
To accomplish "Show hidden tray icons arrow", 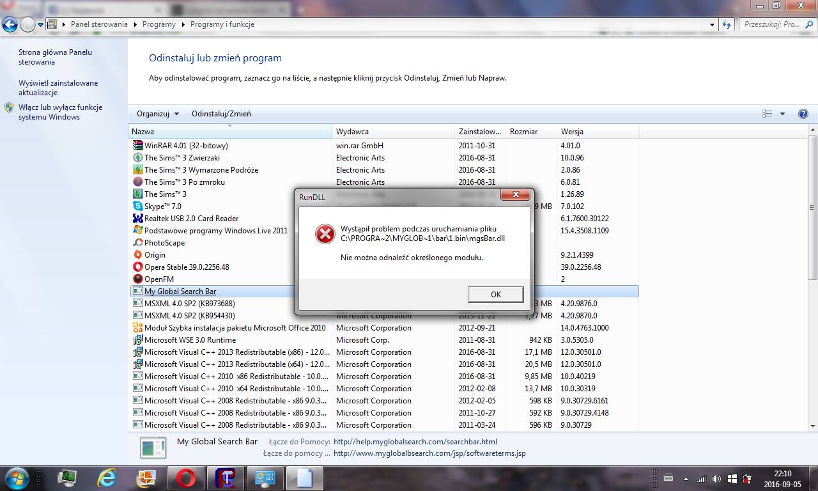I will coord(686,478).
